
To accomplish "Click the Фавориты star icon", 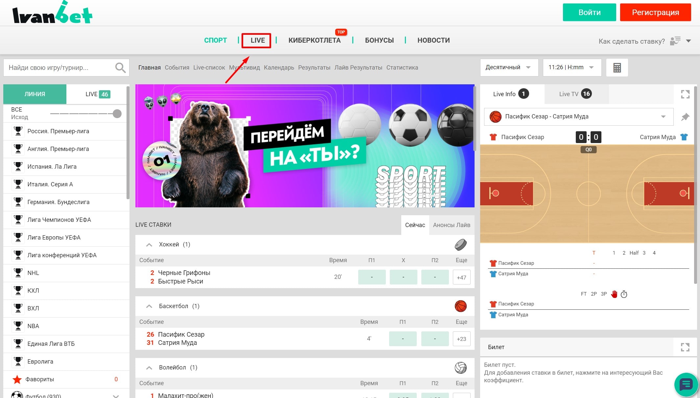I will click(17, 379).
